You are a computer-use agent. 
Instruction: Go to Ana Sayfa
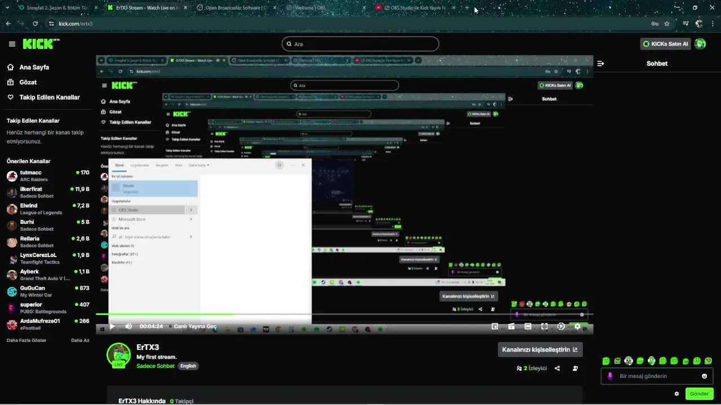pyautogui.click(x=28, y=67)
